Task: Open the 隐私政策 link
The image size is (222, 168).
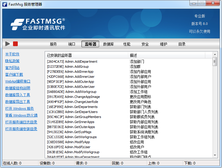Action: pos(12,61)
